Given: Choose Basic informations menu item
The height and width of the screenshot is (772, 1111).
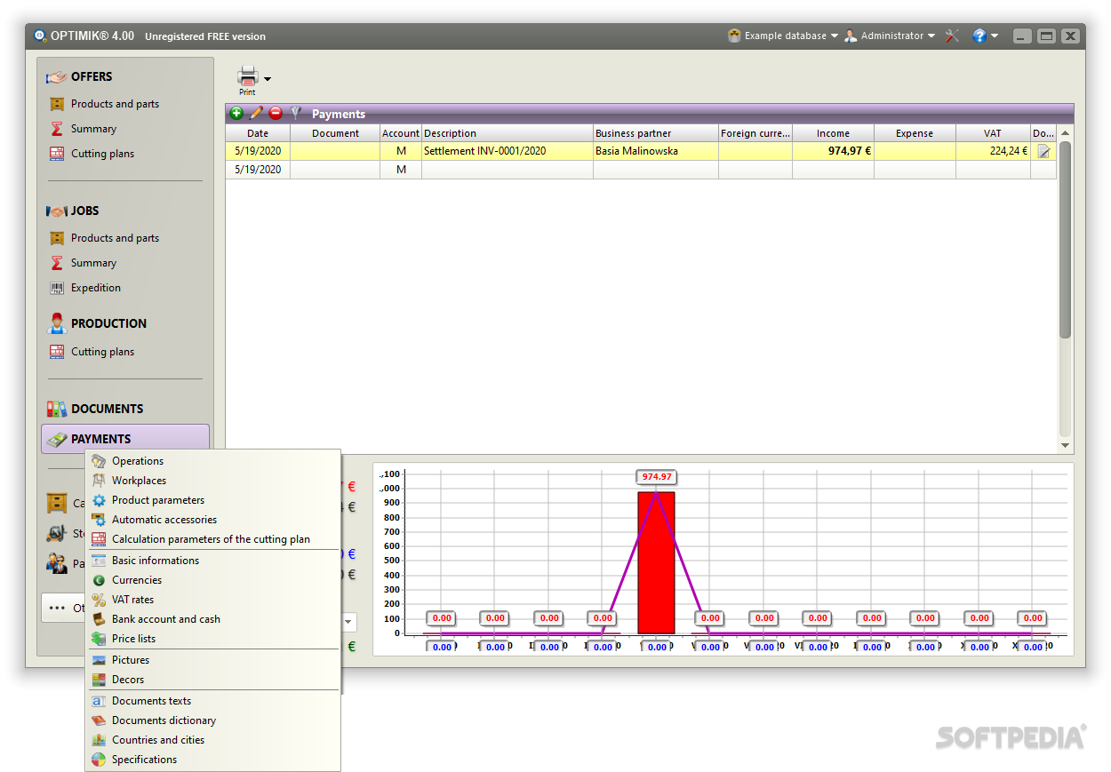Looking at the screenshot, I should pyautogui.click(x=155, y=561).
